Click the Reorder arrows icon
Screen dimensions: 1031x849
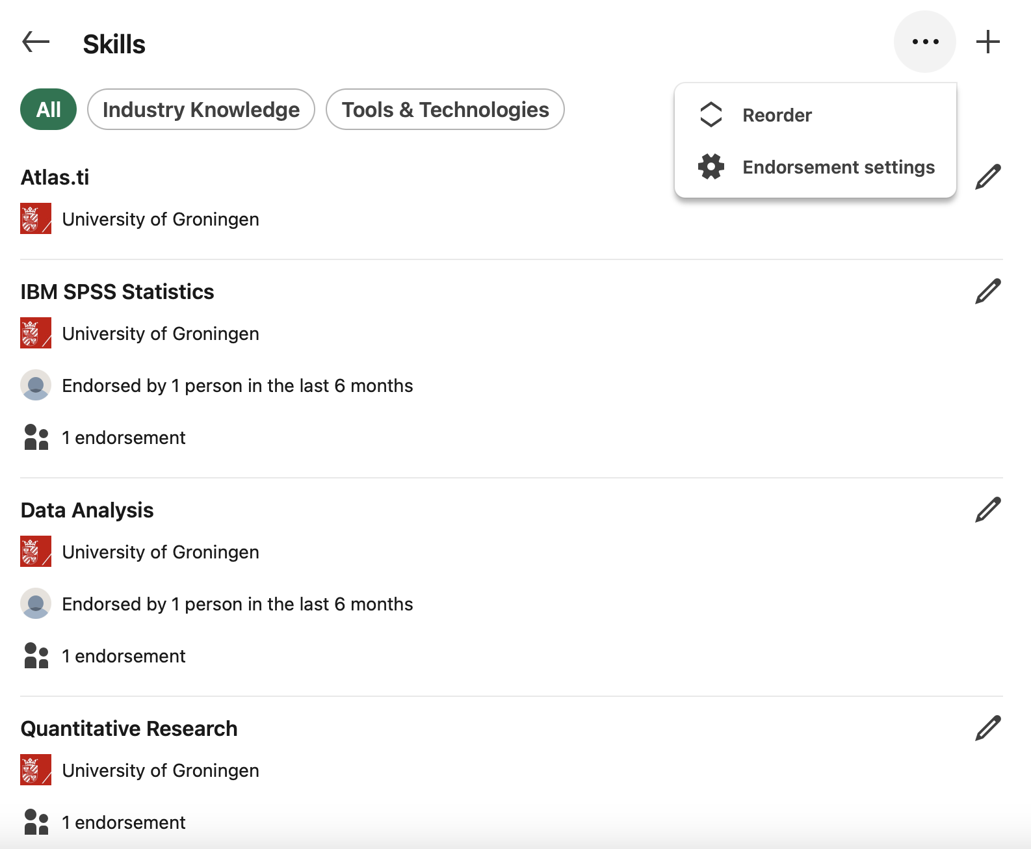coord(711,115)
